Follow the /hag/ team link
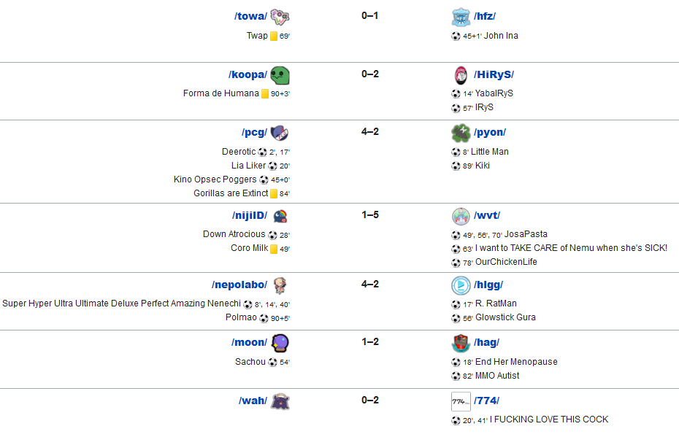The image size is (679, 437). point(486,342)
